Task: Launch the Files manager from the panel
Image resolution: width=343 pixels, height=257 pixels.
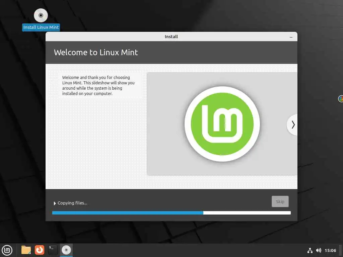Action: click(x=26, y=250)
